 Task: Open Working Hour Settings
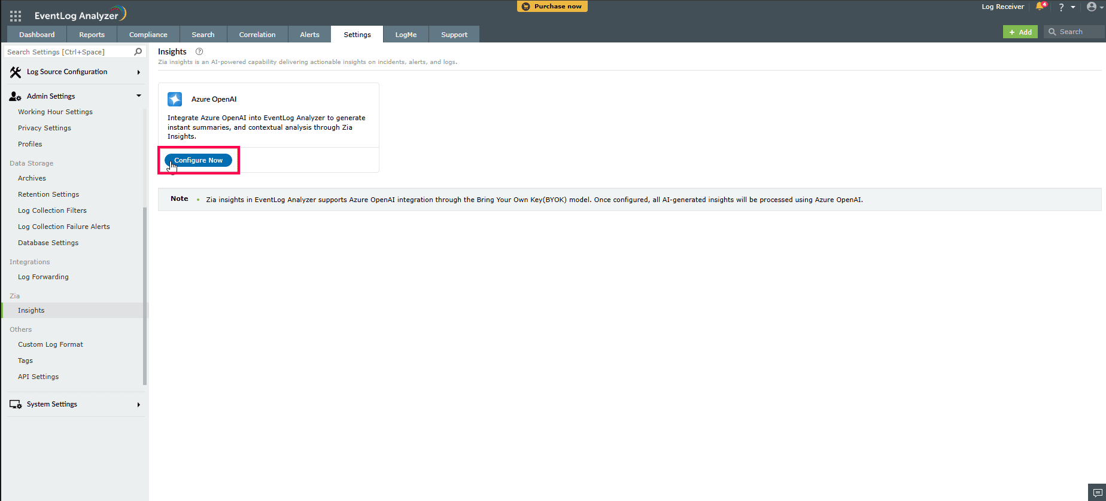[x=55, y=112]
